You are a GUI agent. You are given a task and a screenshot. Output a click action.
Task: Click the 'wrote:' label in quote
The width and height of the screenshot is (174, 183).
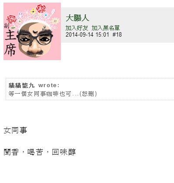[x=49, y=85]
